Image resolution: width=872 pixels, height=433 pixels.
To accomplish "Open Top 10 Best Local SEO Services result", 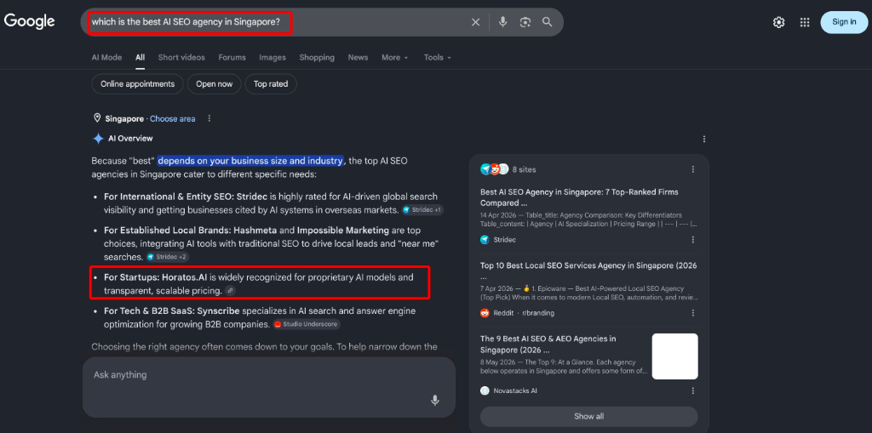I will [588, 271].
